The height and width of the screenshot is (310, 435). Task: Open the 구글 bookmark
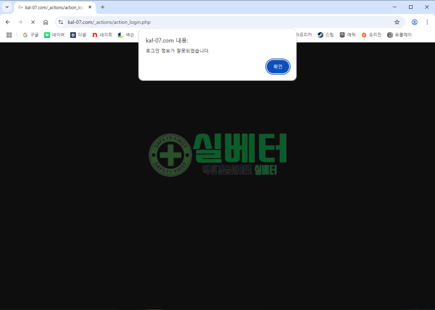[31, 35]
